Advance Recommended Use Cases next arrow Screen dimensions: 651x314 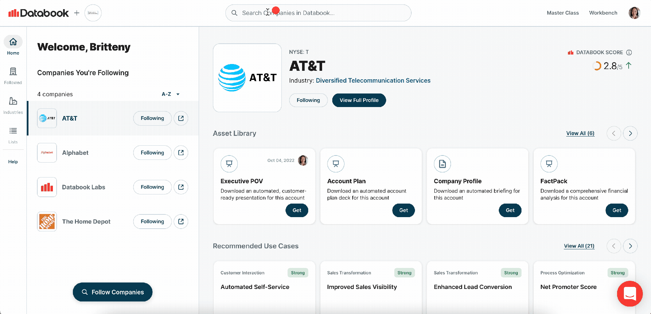630,246
